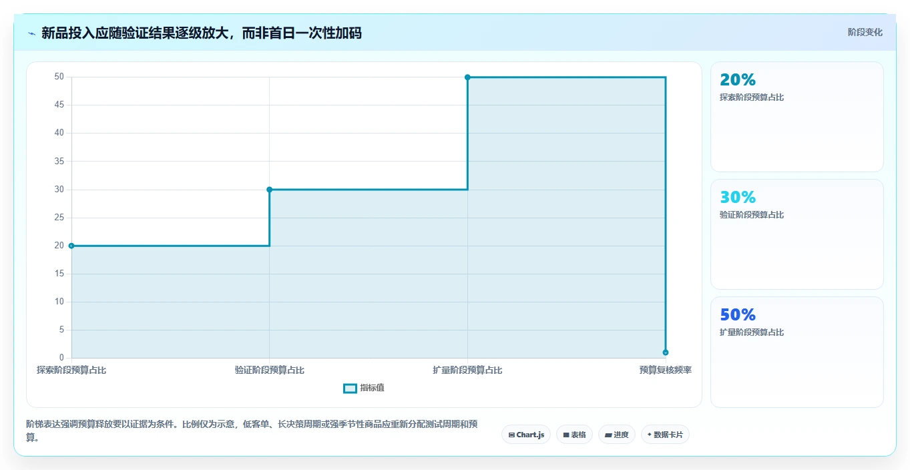This screenshot has width=910, height=470.
Task: Choose the 进度 pill button
Action: (617, 435)
